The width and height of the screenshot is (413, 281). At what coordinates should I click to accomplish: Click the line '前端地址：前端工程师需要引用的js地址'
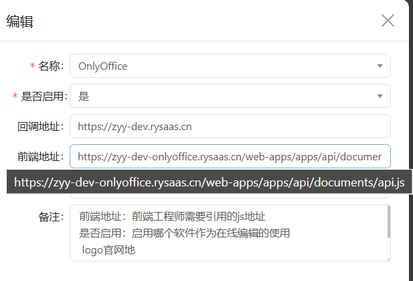(172, 217)
